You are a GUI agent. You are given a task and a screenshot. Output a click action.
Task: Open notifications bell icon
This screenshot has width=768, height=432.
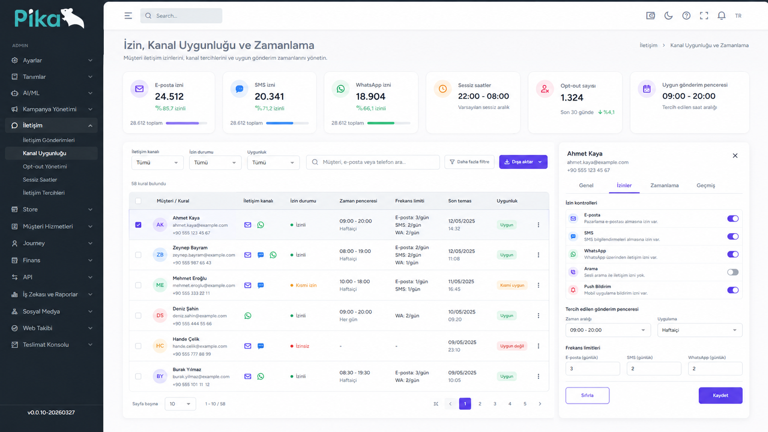click(722, 16)
